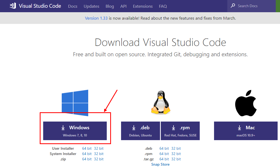
Task: Download Windows .zip 32 bit
Action: pos(99,159)
